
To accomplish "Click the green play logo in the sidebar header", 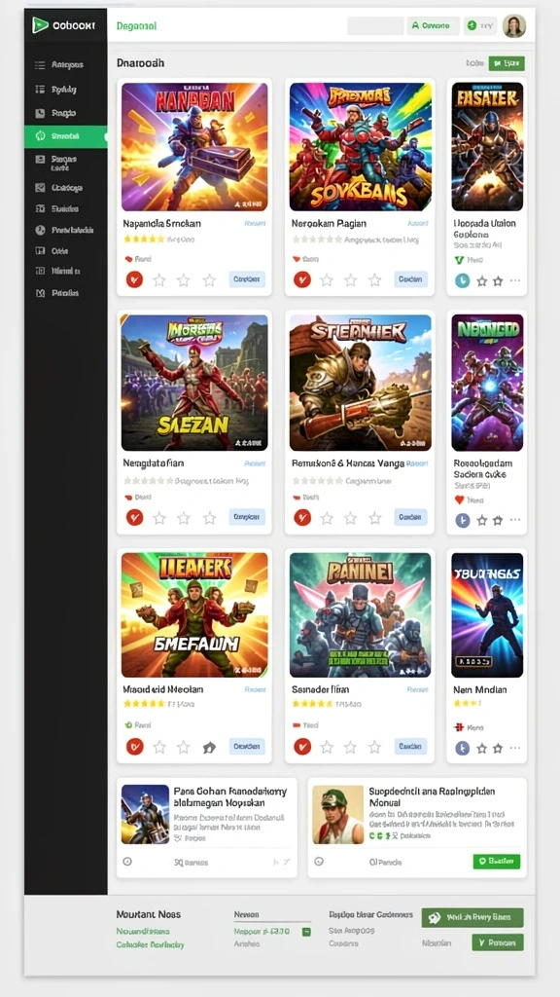I will (x=40, y=24).
